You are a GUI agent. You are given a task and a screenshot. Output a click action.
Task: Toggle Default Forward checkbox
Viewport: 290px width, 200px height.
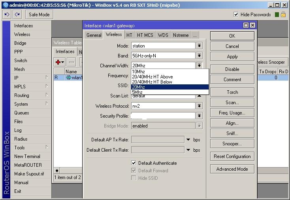pos(134,170)
